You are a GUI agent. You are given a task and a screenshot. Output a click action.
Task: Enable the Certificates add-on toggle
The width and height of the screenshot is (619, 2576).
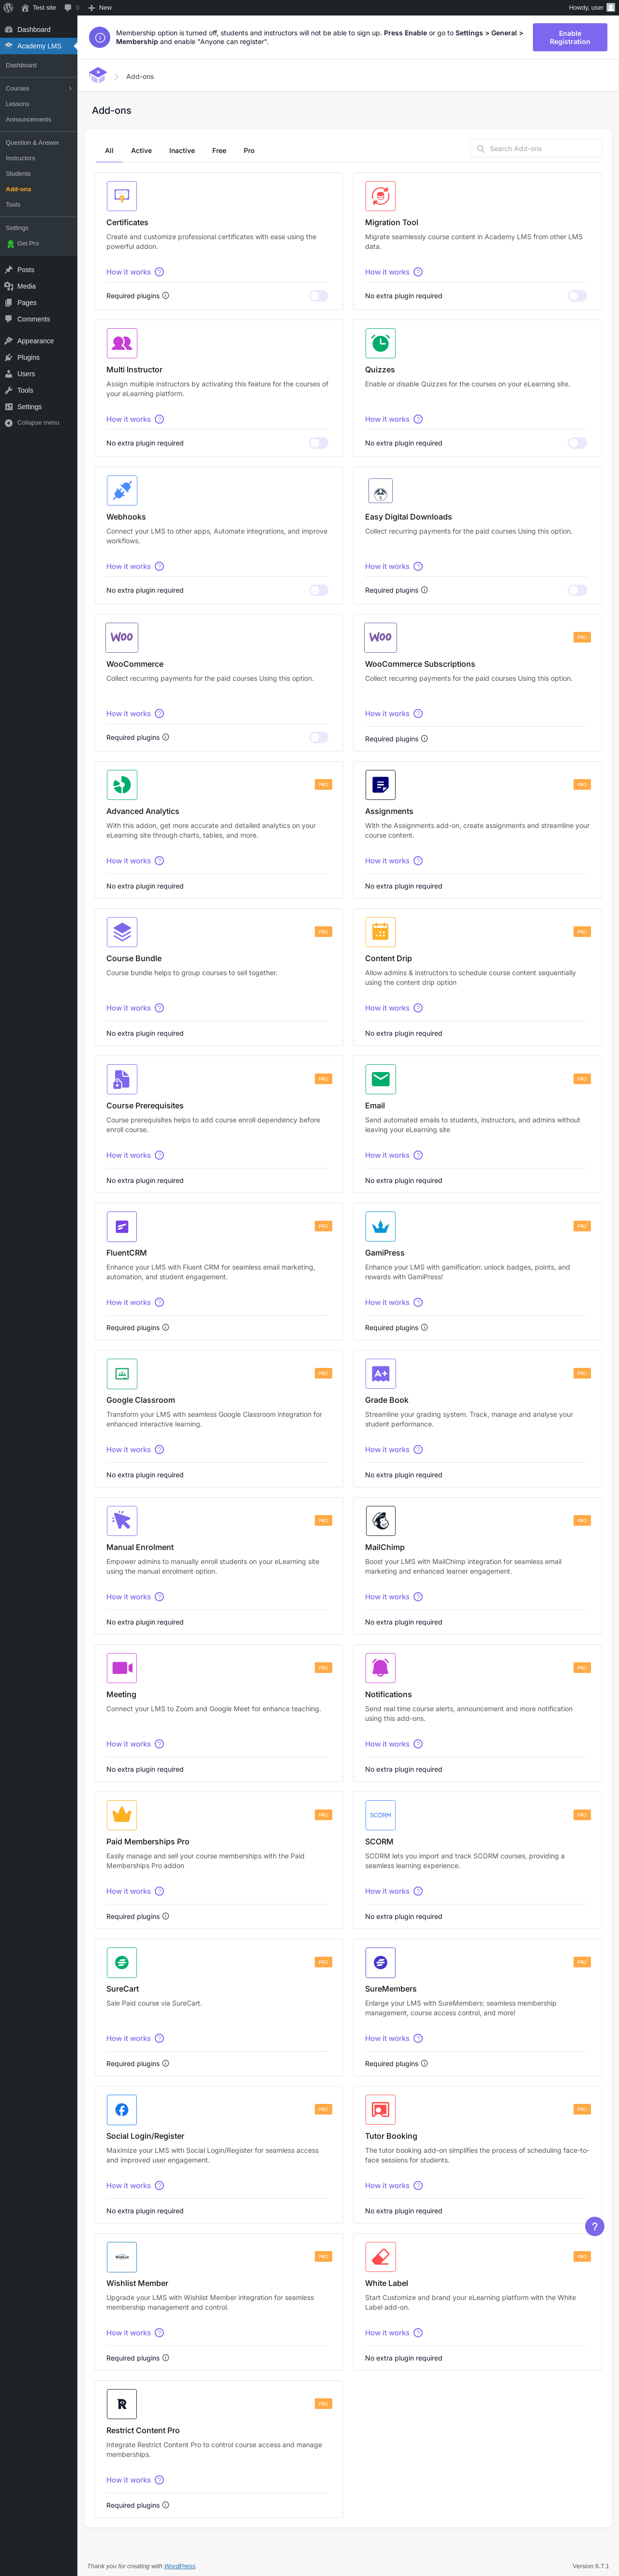(319, 296)
